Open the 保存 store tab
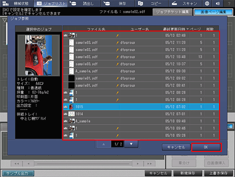The width and height of the screenshot is (235, 177). [118, 3]
